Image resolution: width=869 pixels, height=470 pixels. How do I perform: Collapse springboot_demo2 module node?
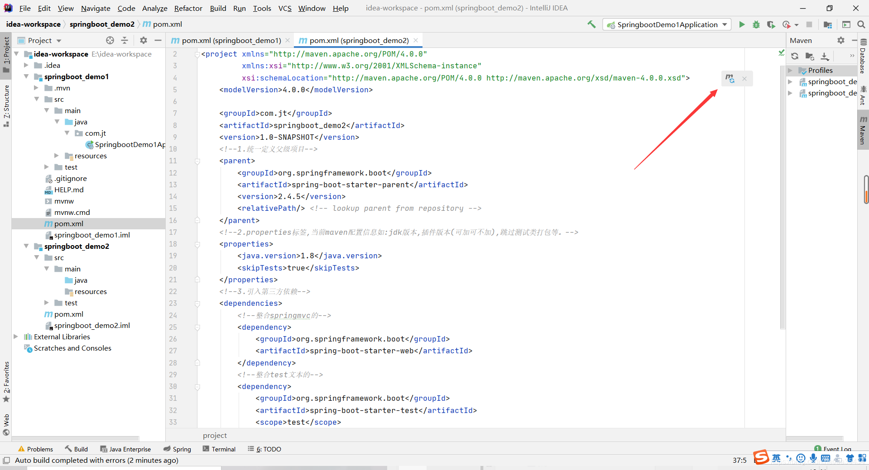(x=26, y=246)
